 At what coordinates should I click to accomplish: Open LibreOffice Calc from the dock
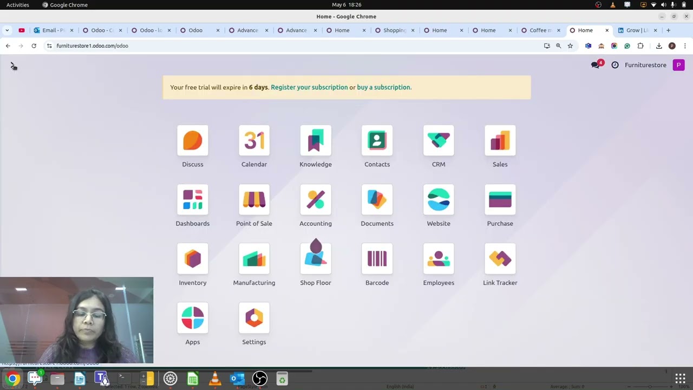(x=193, y=379)
